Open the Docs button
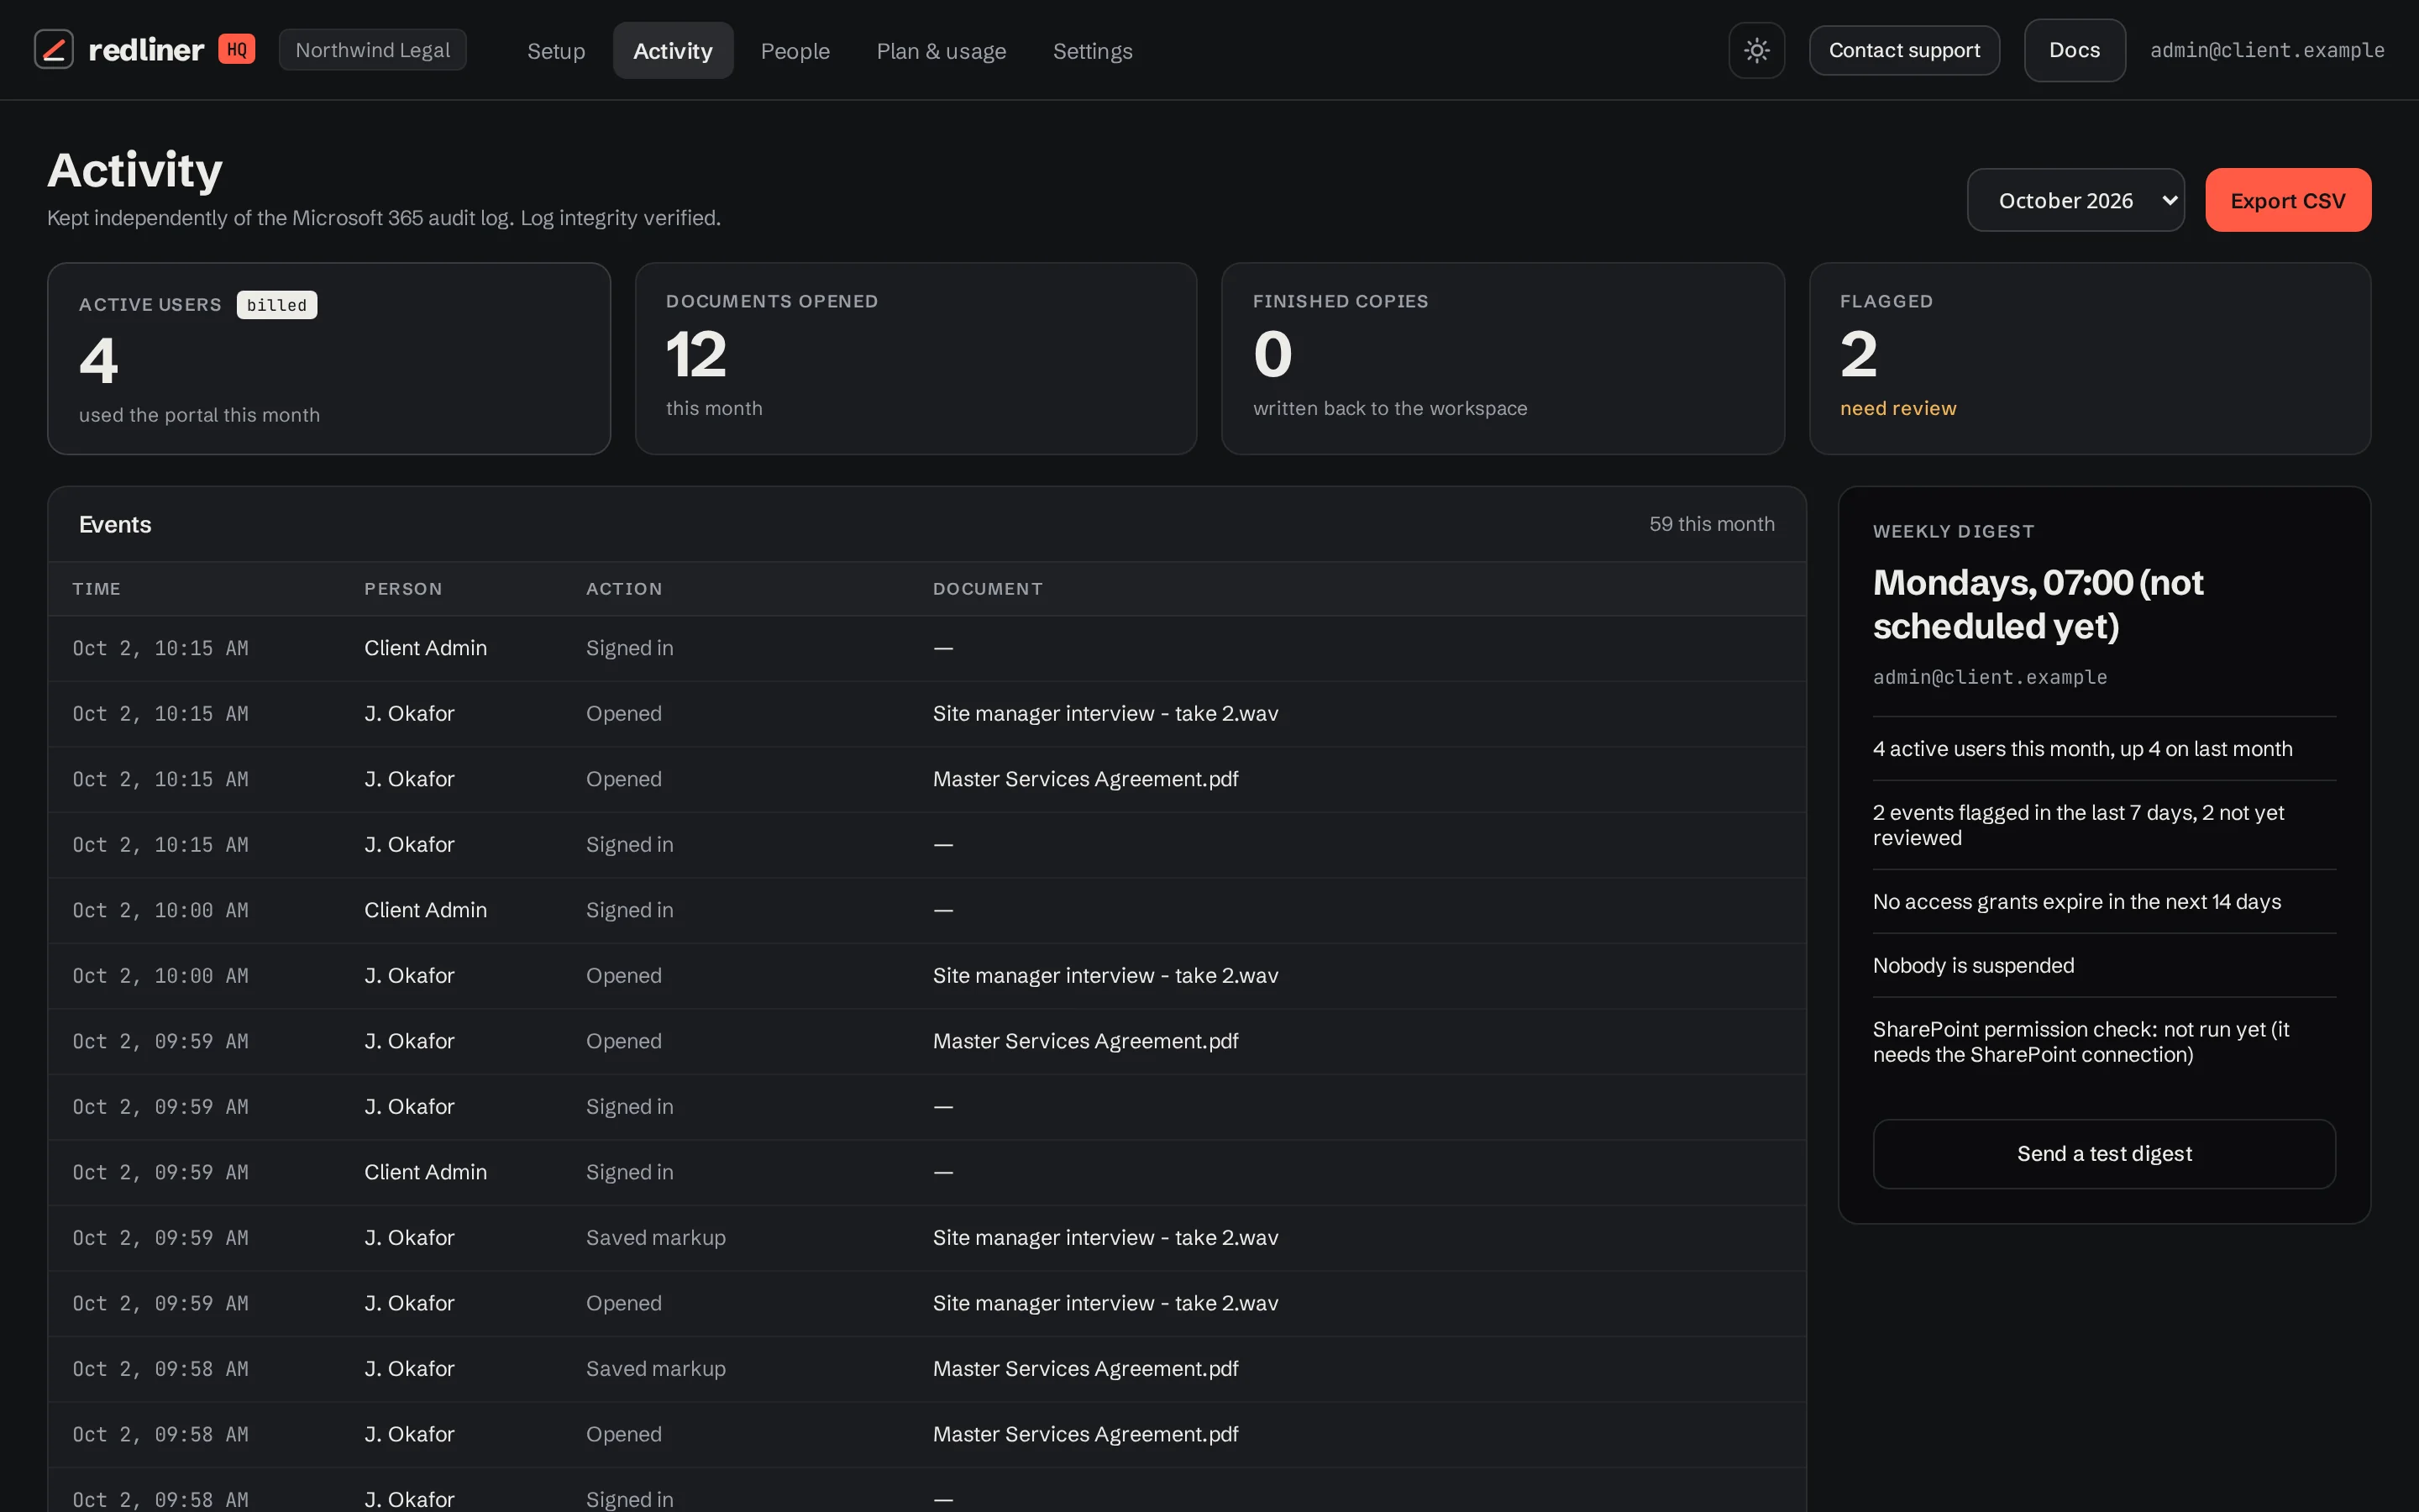 point(2074,50)
